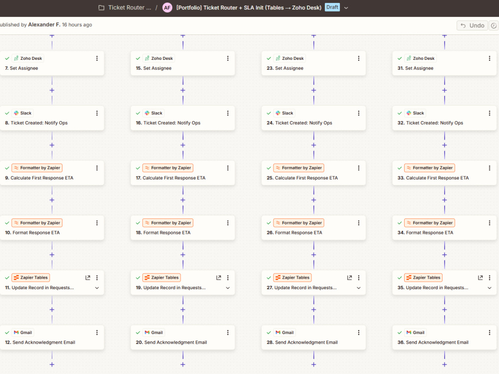Expand step 19 Update Record chevron
This screenshot has height=374, width=499.
pyautogui.click(x=228, y=288)
